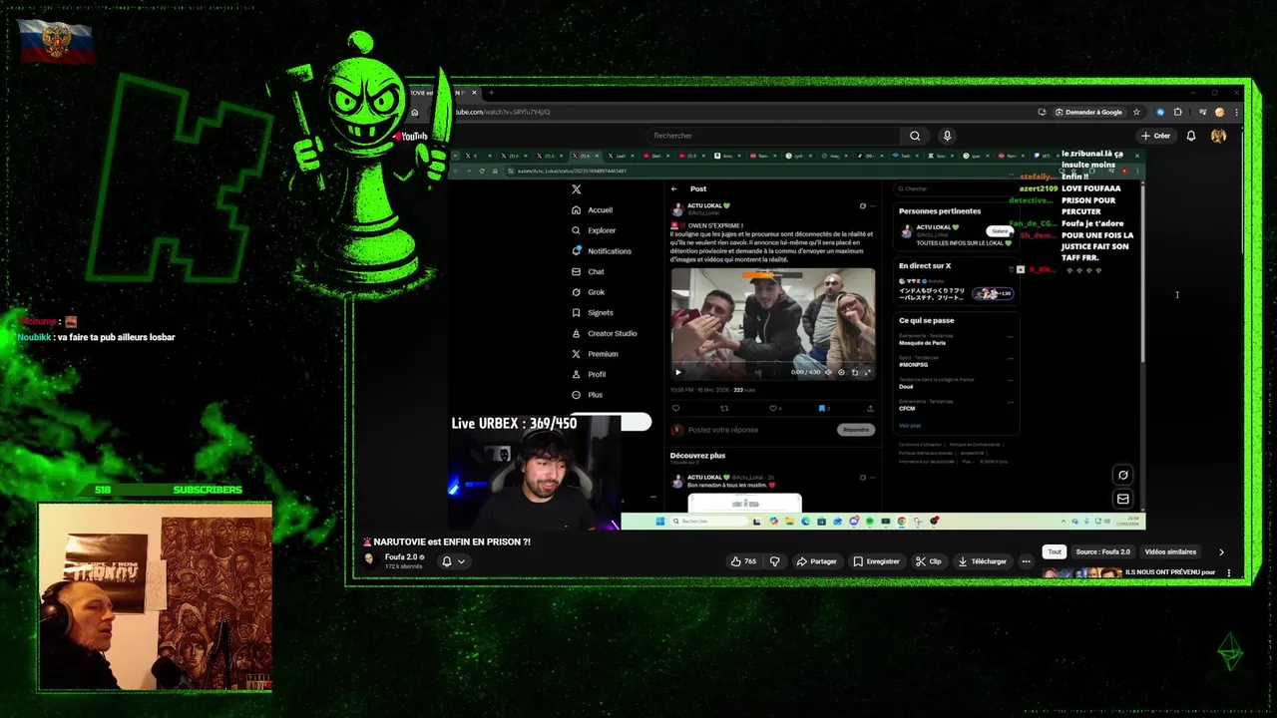
Task: Open fullscreen on embedded X video
Action: point(867,372)
